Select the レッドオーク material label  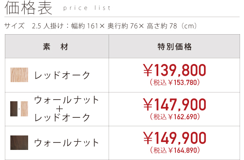[x=62, y=75]
